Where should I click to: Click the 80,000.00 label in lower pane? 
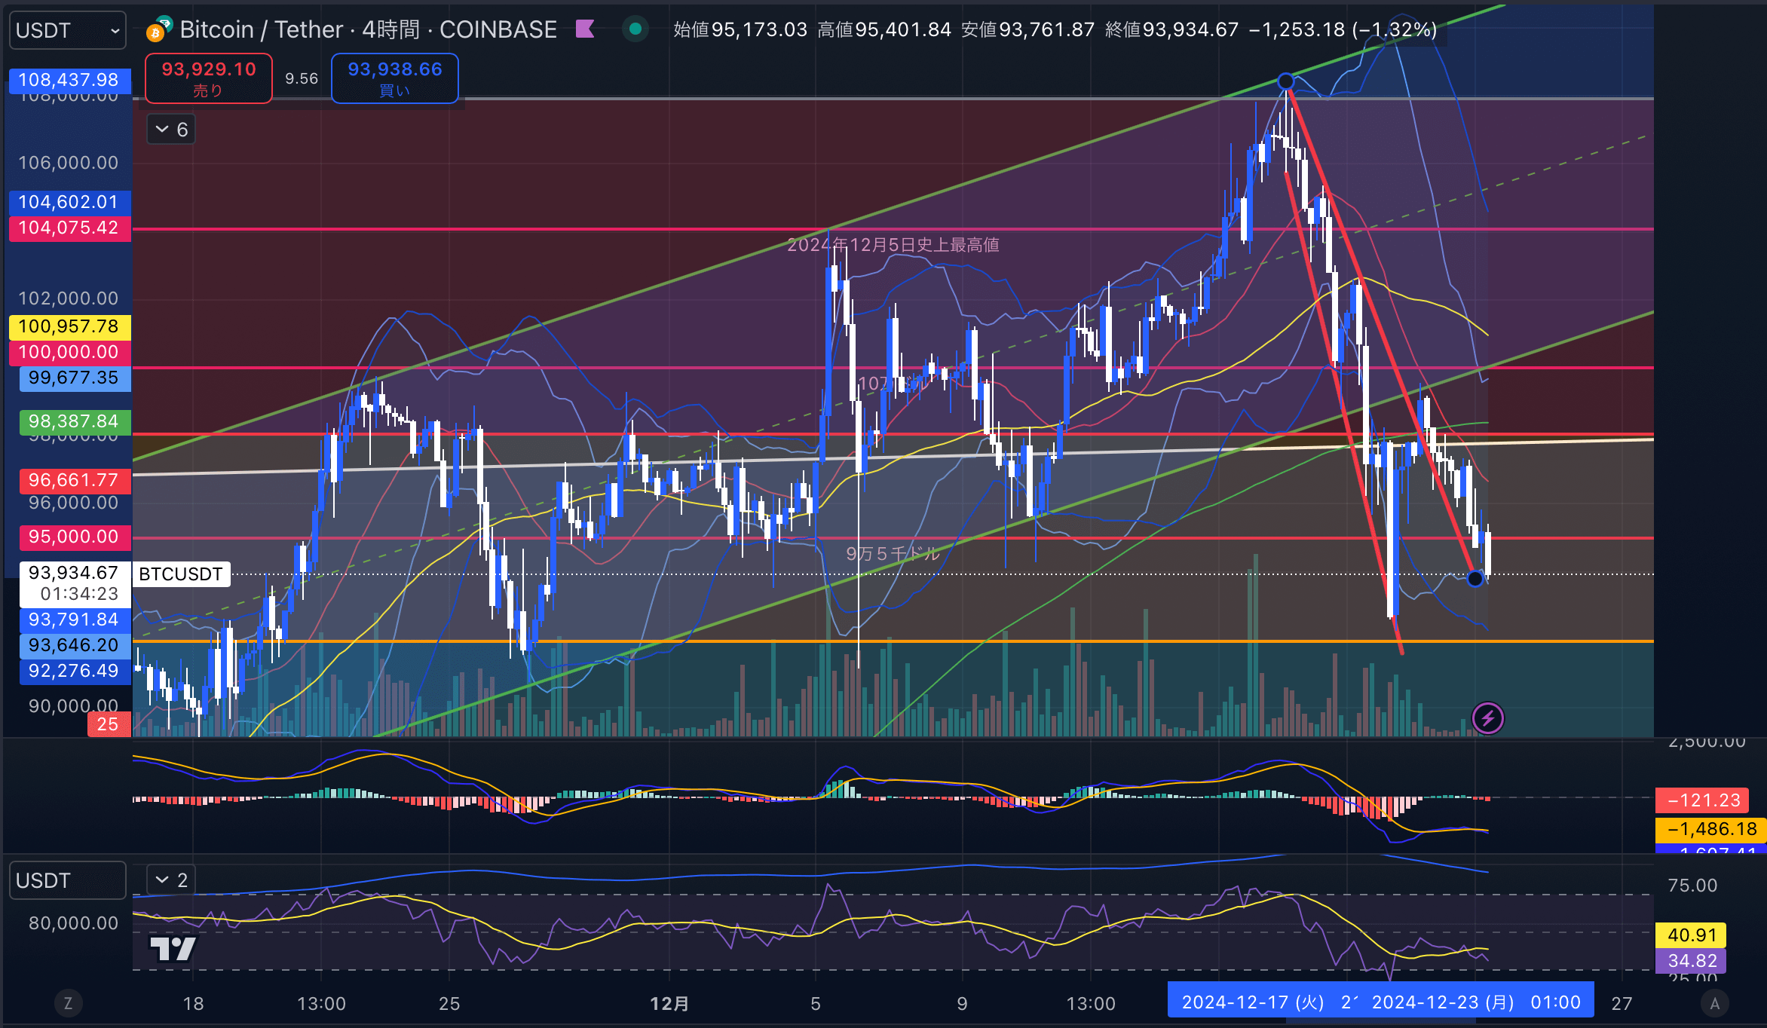[74, 923]
